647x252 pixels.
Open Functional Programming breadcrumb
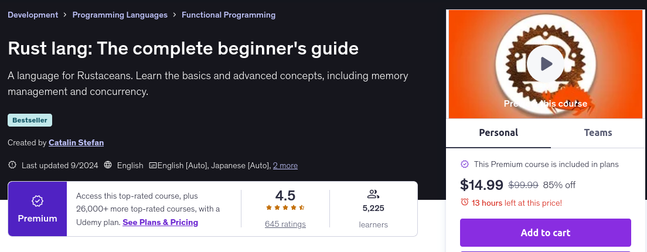coord(229,15)
